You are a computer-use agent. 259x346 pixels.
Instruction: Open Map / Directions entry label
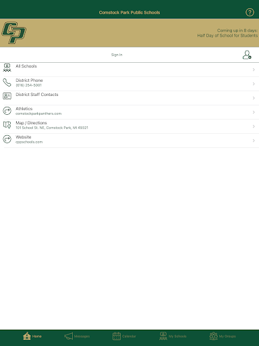[x=31, y=123]
